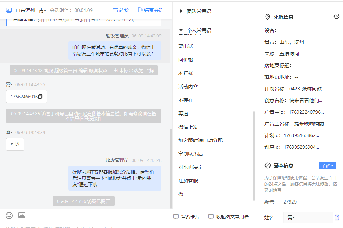Select the 拿到联系后 quick phrase
Screen dimensions: 343x228
(190, 154)
